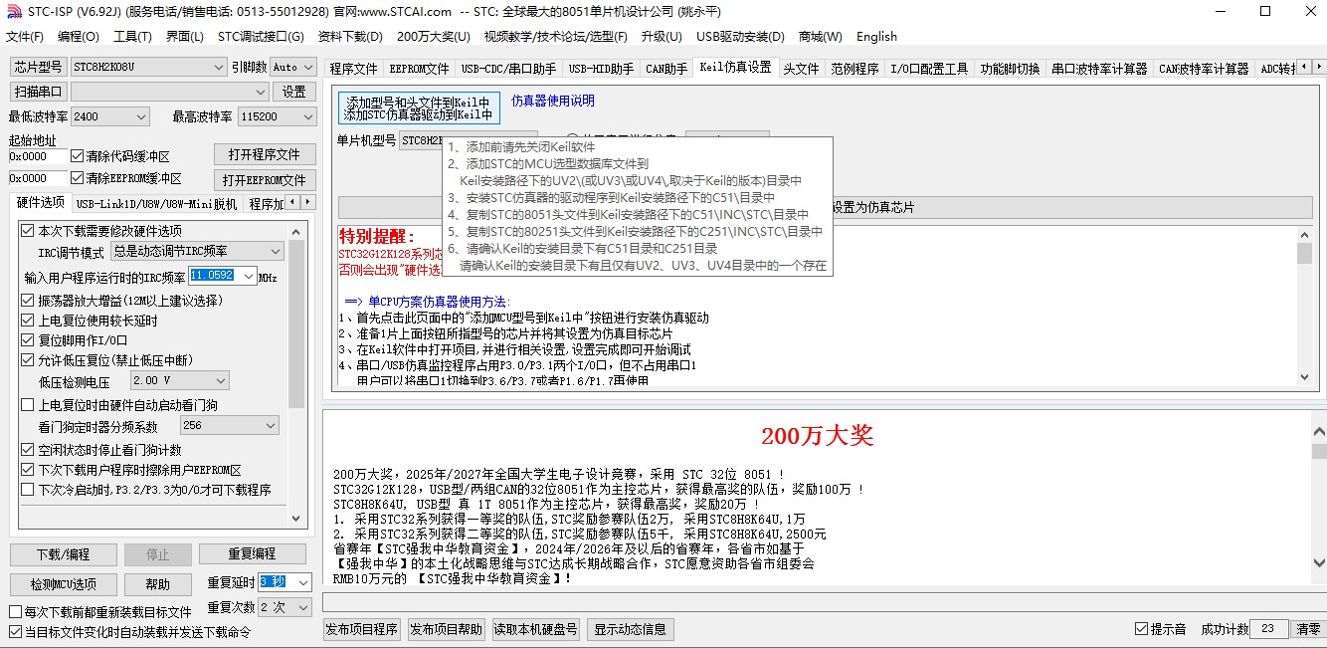Image resolution: width=1327 pixels, height=648 pixels.
Task: Switch to the 程序文件 tab
Action: 353,69
